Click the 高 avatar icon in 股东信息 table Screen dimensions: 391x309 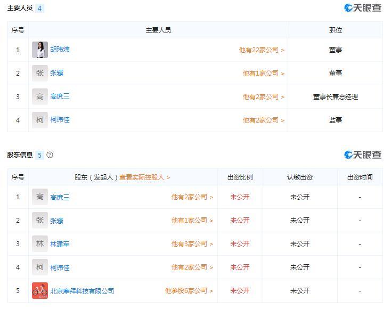coord(40,197)
